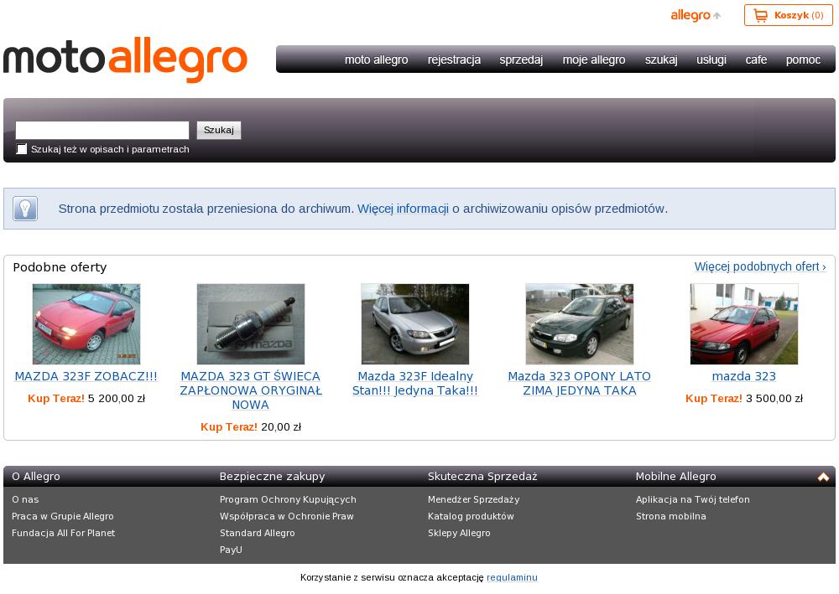Image resolution: width=839 pixels, height=594 pixels.
Task: Open 'usługi' in the navigation bar
Action: tap(711, 59)
